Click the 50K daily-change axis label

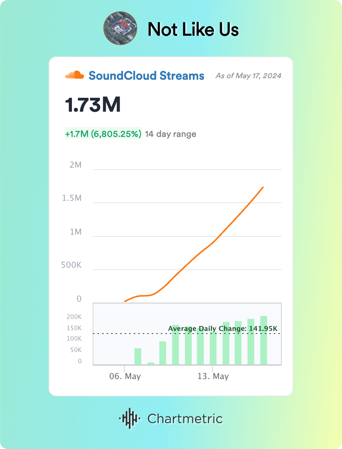point(76,350)
